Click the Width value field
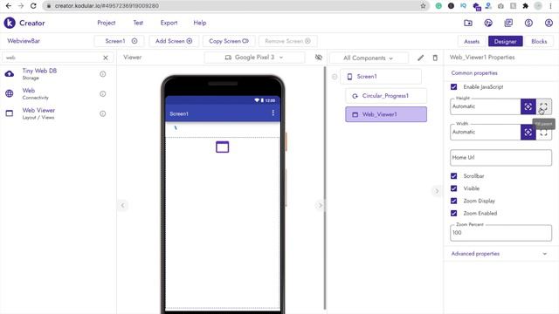Image resolution: width=559 pixels, height=314 pixels. pos(486,132)
